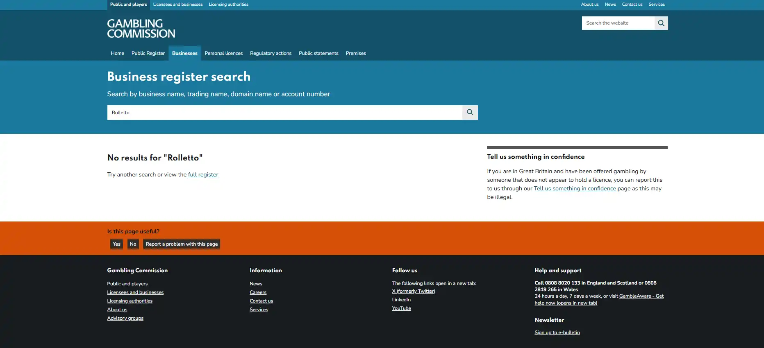Image resolution: width=764 pixels, height=348 pixels.
Task: Open footer Licensees and businesses link
Action: [x=135, y=292]
